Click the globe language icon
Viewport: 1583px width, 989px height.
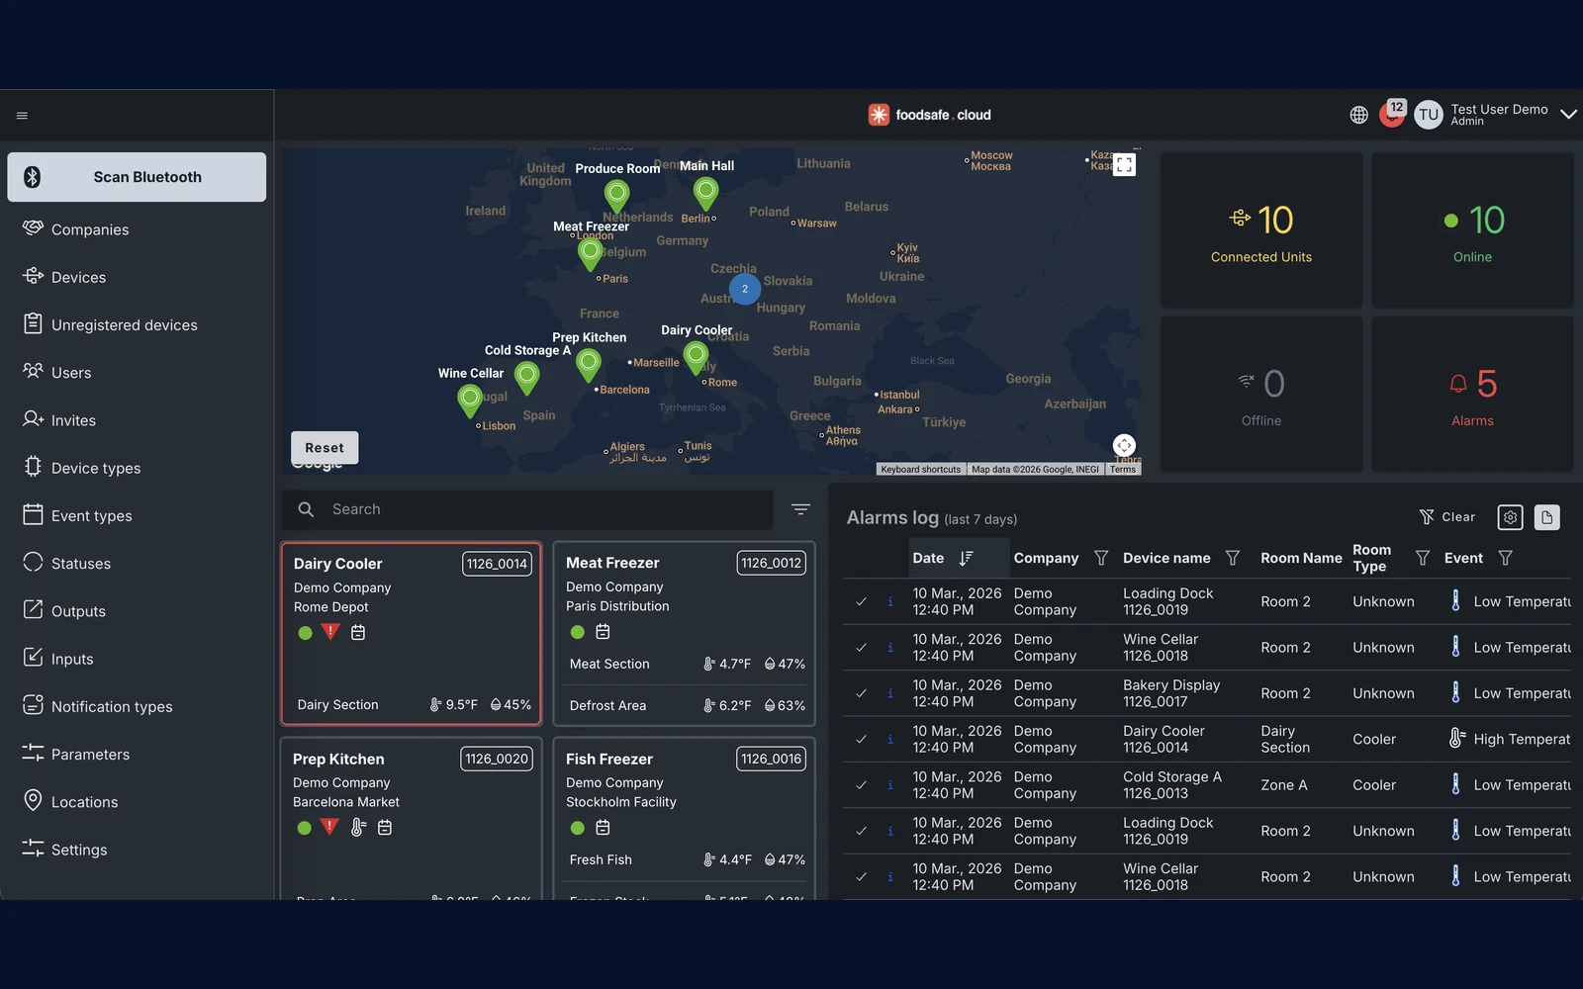coord(1359,115)
